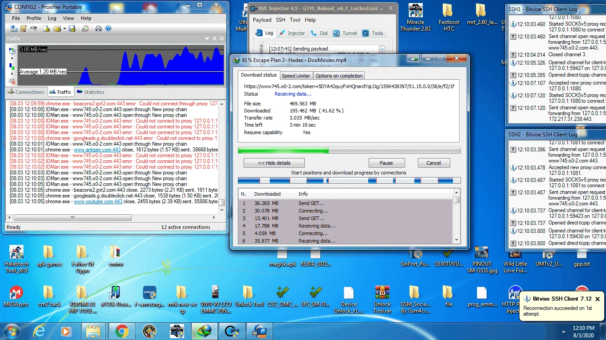Open Internet Download Manager taskbar icon
Viewport: 606px width, 340px height.
[205, 331]
